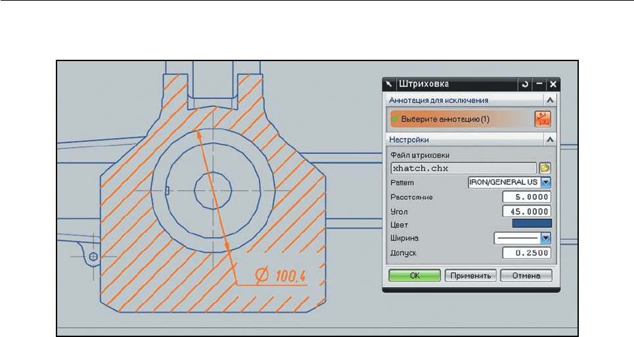Click the Расстояние value field 5.0000
Screen dimensions: 634x337
[526, 197]
